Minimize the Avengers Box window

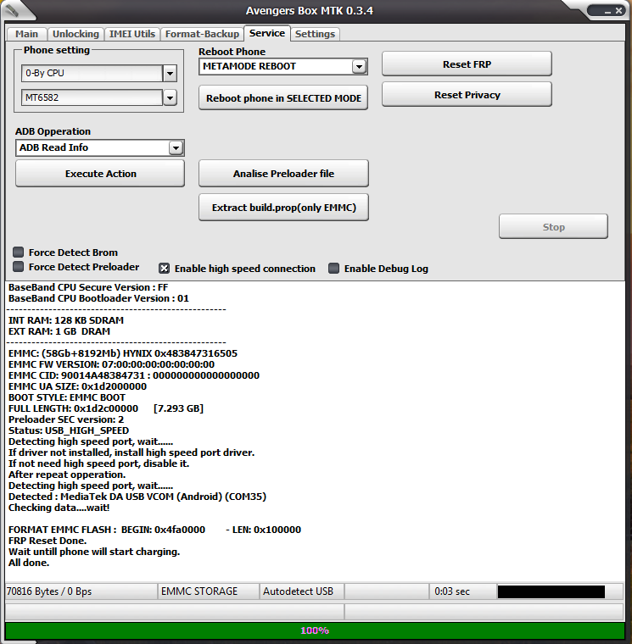(607, 12)
